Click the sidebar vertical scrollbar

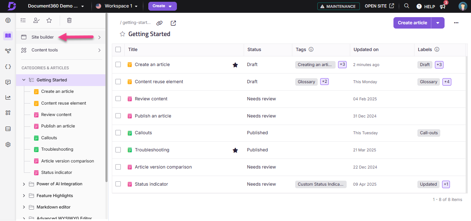pyautogui.click(x=106, y=98)
